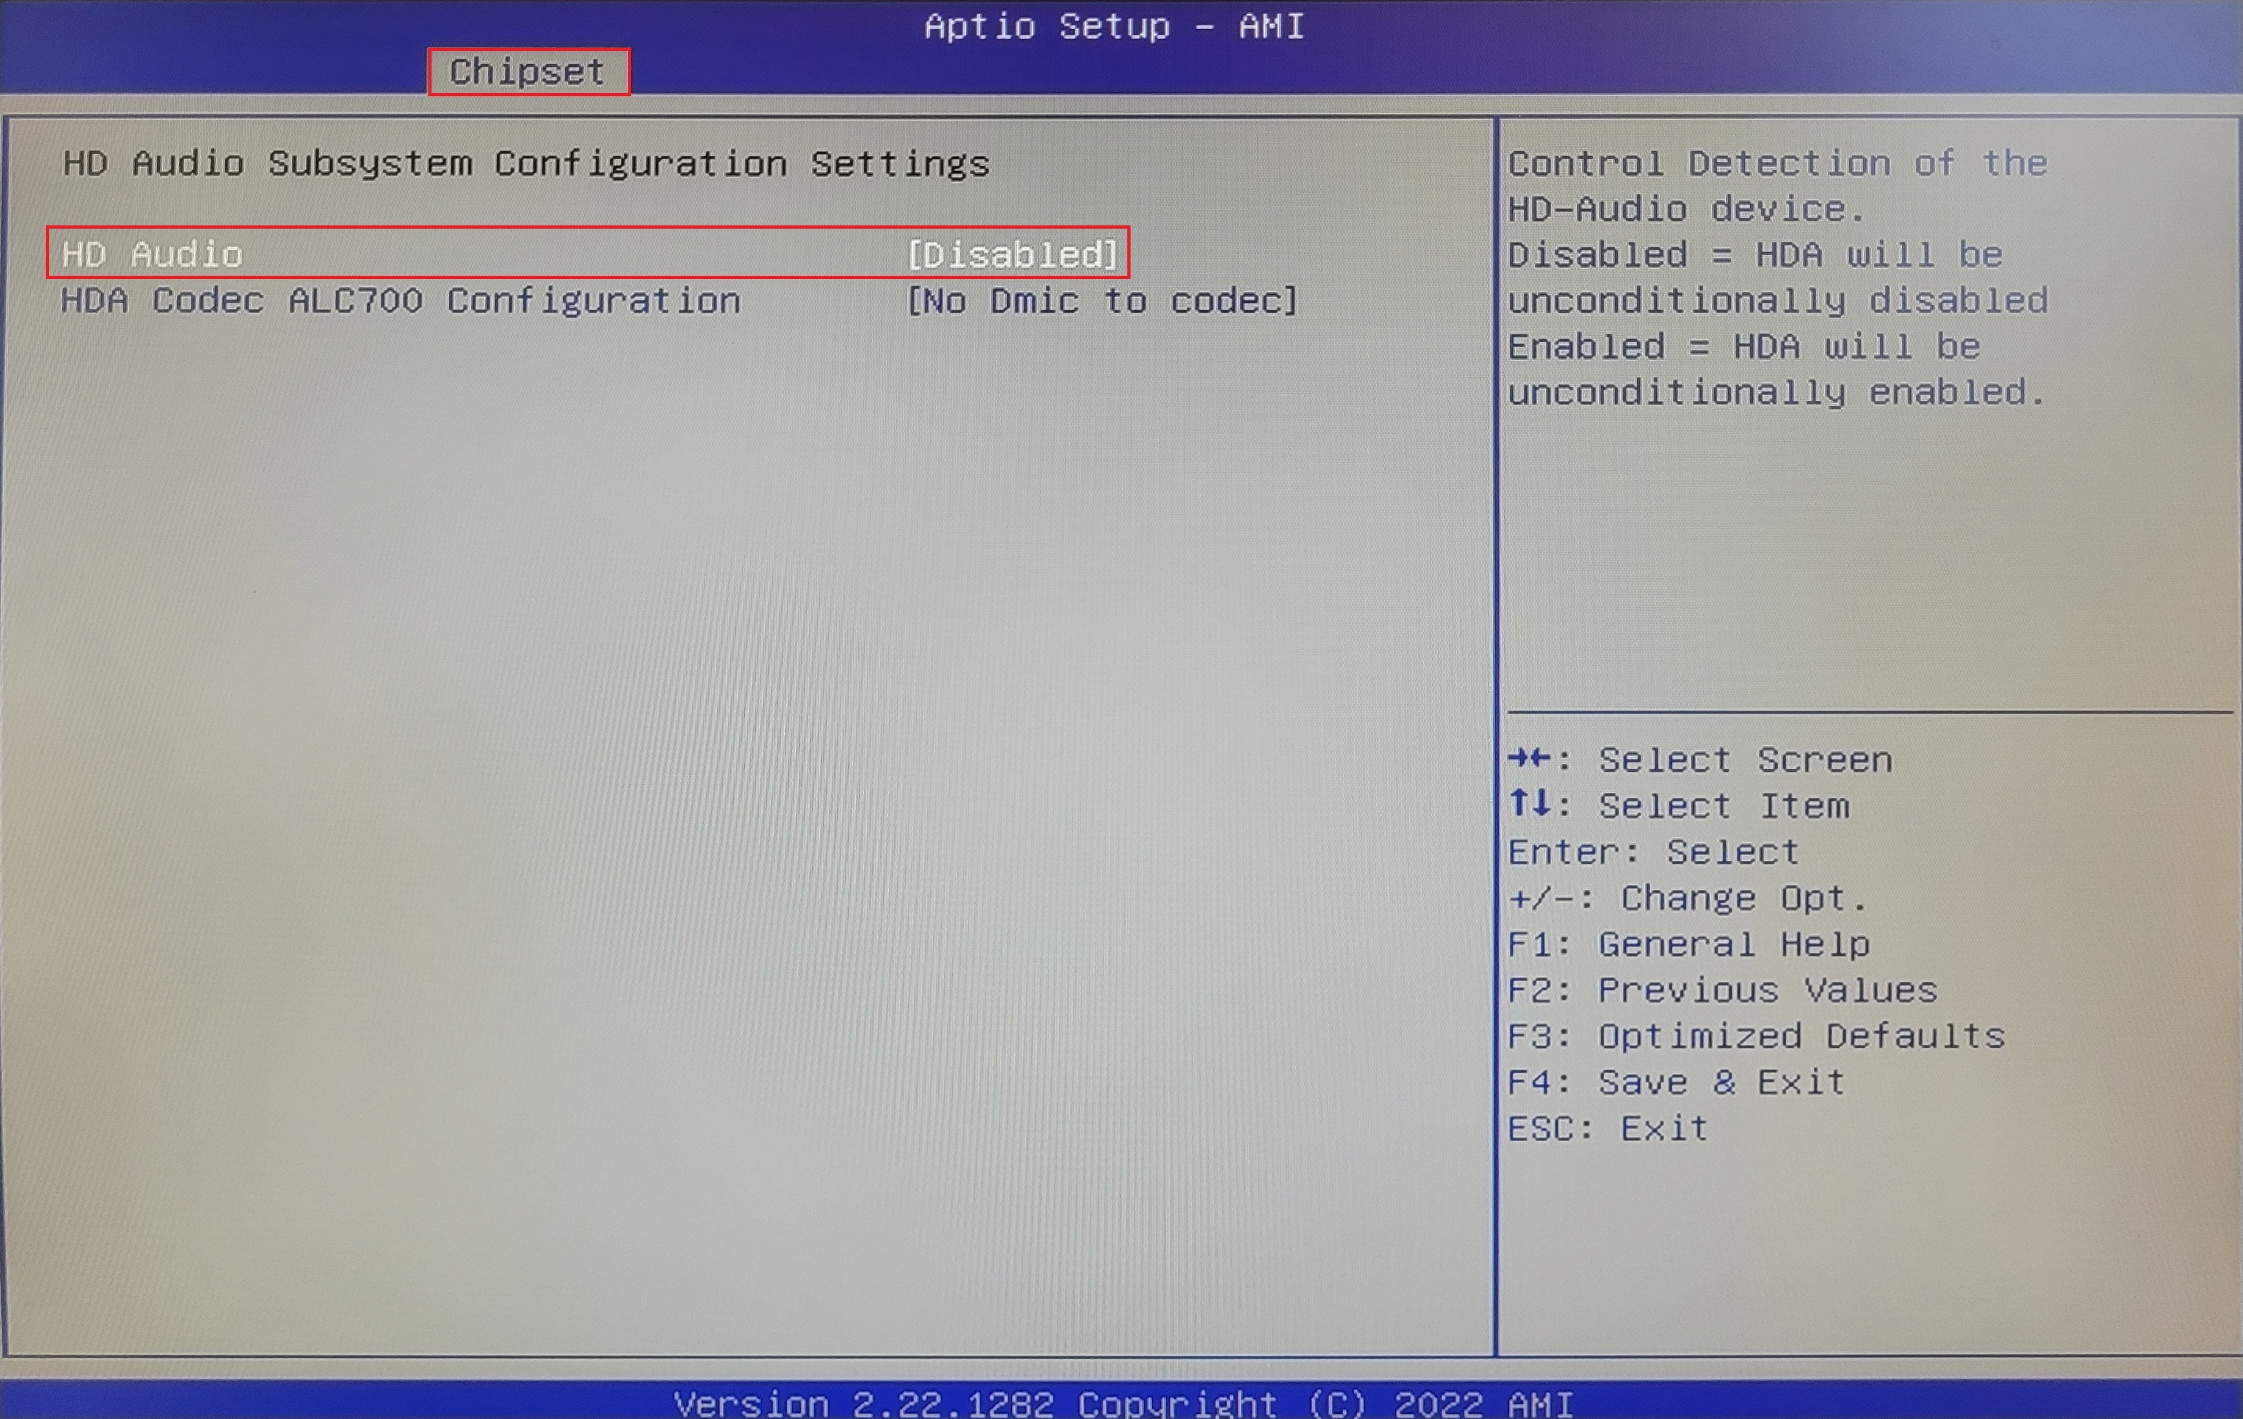Click the 'Disabled = HDA will be' help line
The image size is (2243, 1419).
1755,255
